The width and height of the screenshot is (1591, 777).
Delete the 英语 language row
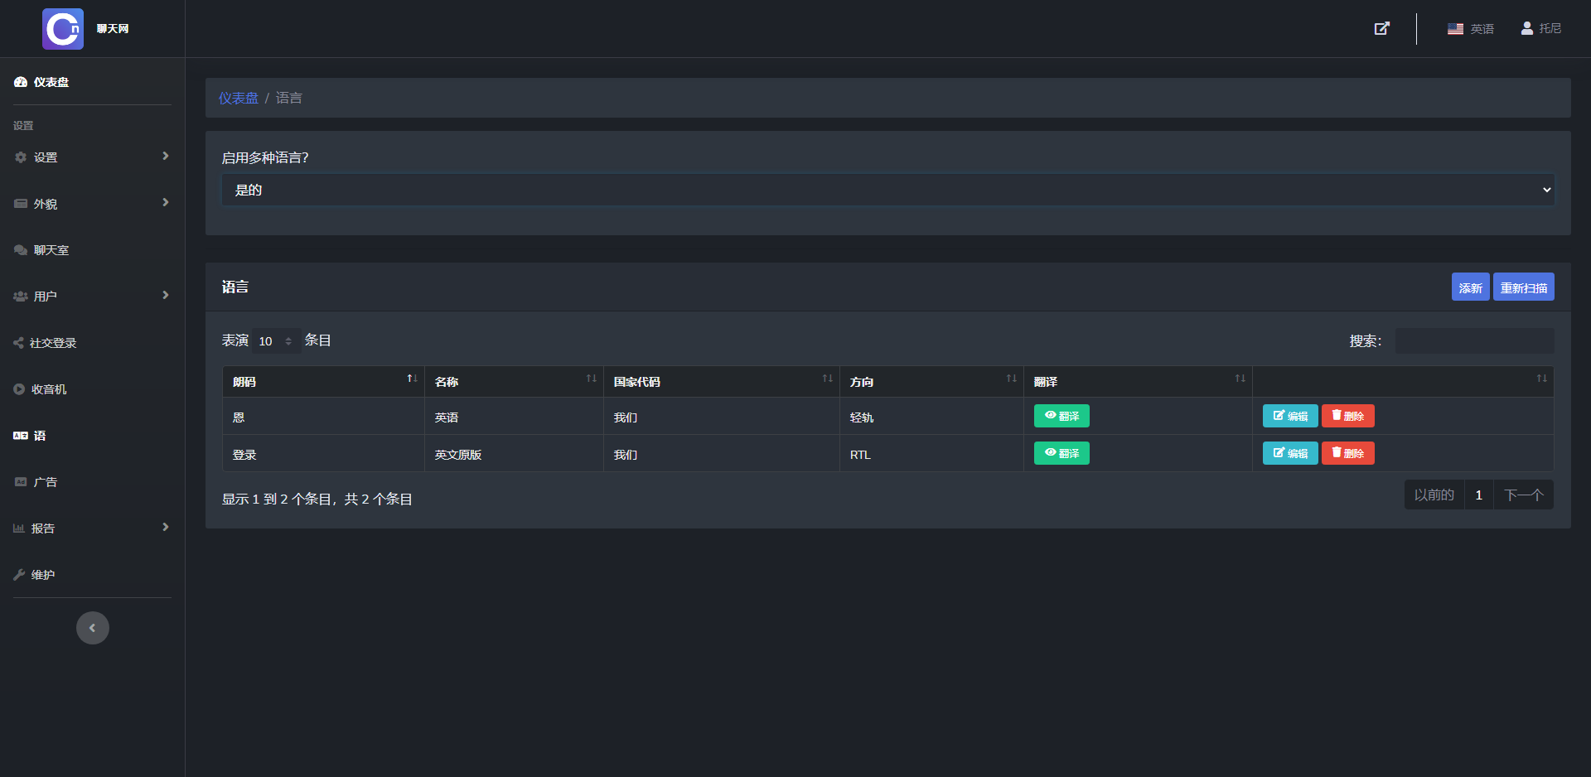[1347, 416]
